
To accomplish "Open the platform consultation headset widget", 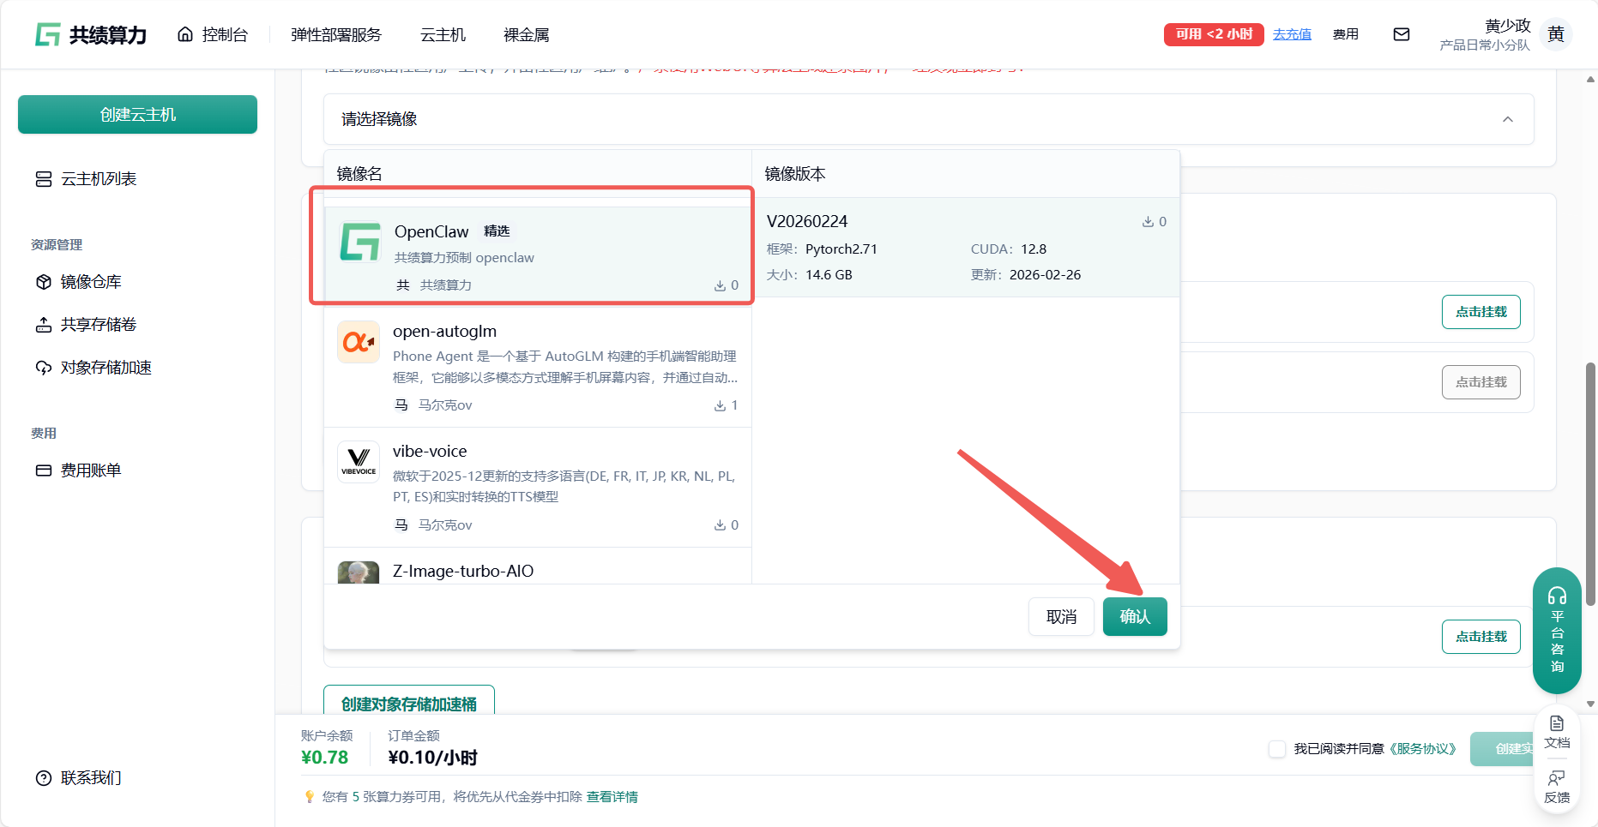I will (x=1557, y=630).
